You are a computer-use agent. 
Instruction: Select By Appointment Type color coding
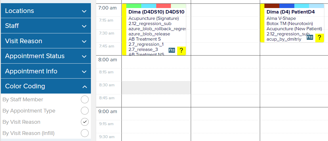85,111
